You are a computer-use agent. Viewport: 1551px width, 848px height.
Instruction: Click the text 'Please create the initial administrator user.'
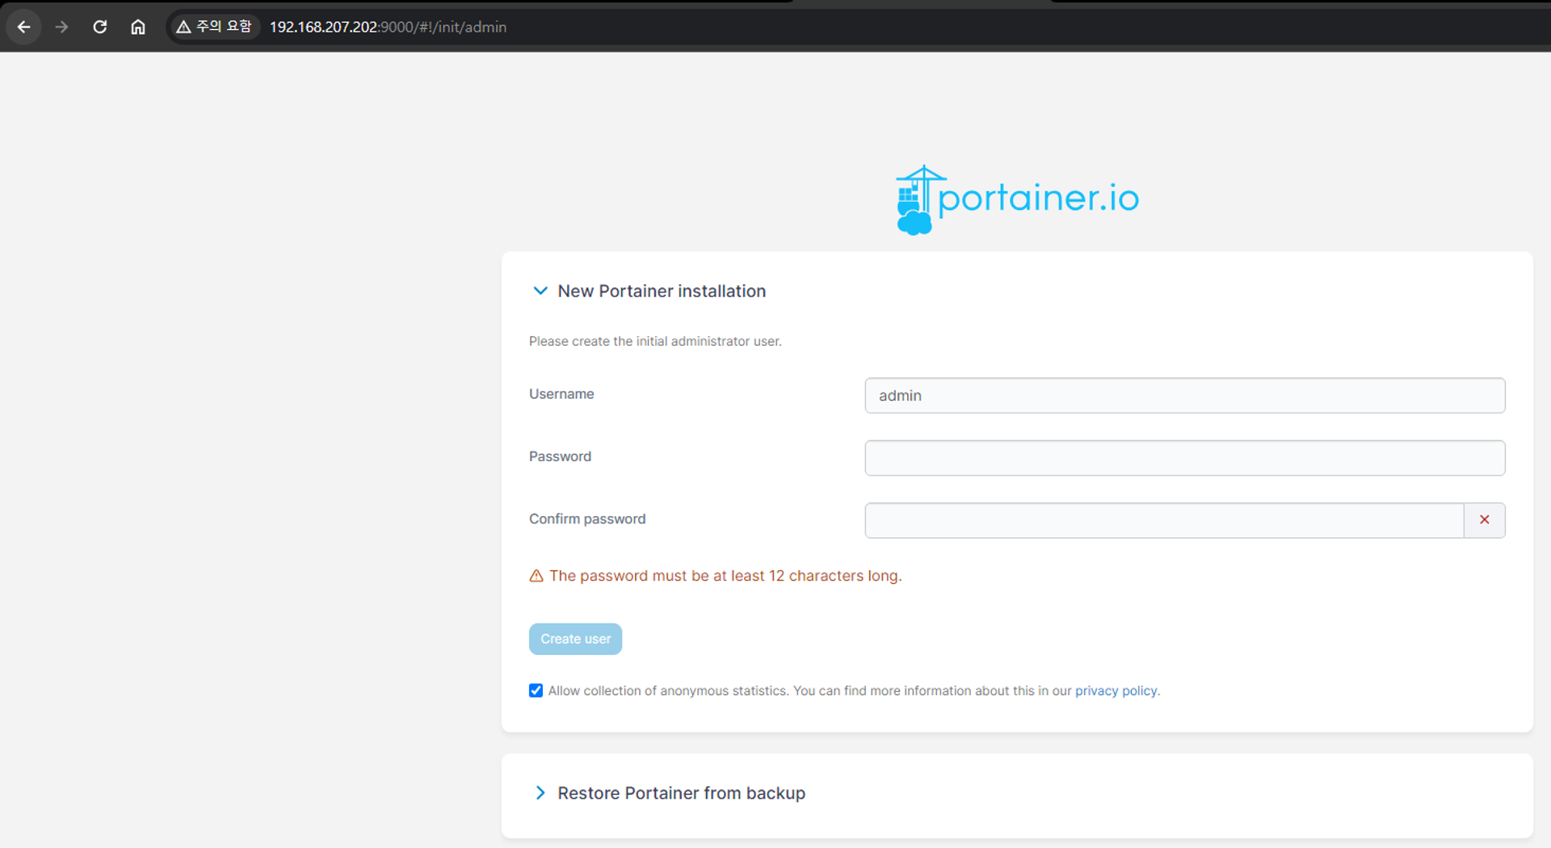coord(655,341)
